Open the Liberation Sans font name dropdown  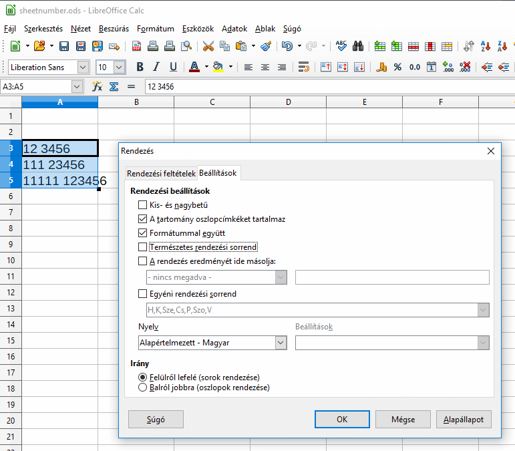pyautogui.click(x=83, y=67)
